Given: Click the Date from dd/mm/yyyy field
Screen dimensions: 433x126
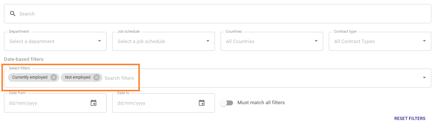Looking at the screenshot, I should click(x=55, y=103).
